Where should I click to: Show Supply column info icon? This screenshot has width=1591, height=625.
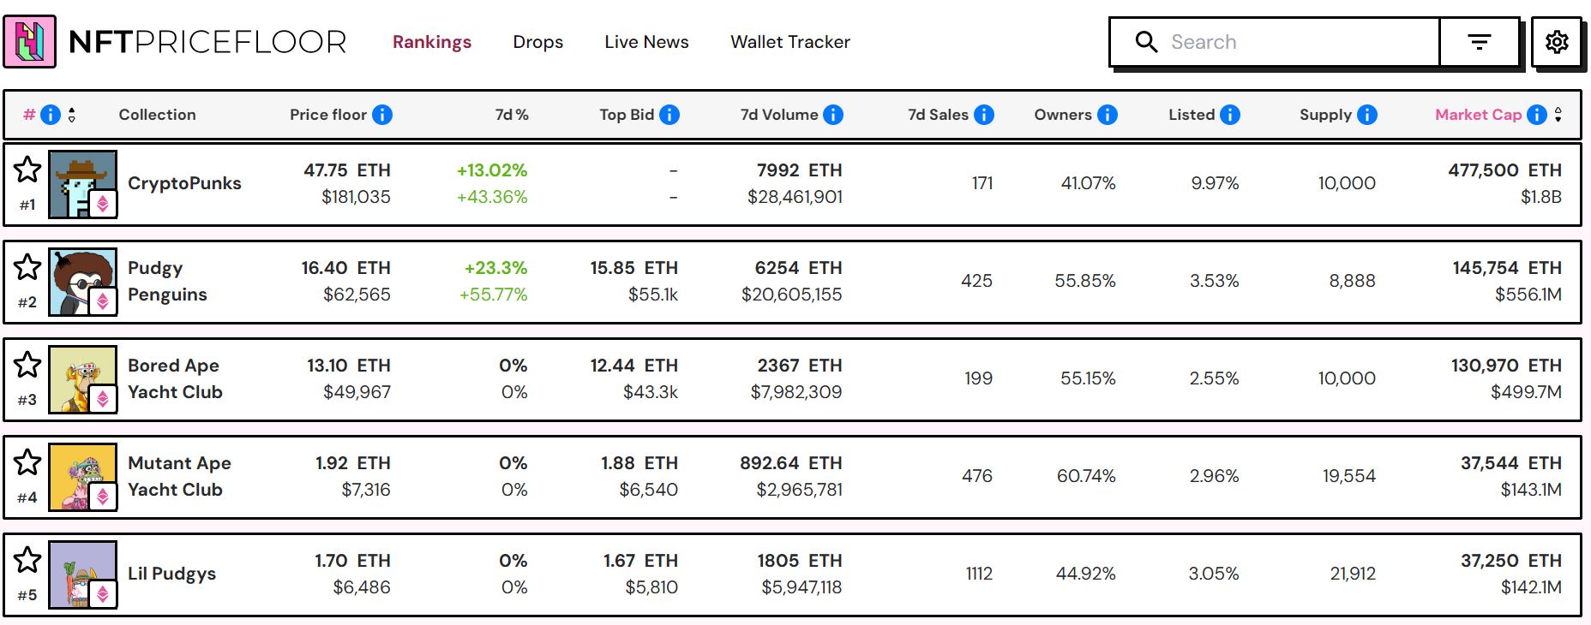point(1367,115)
